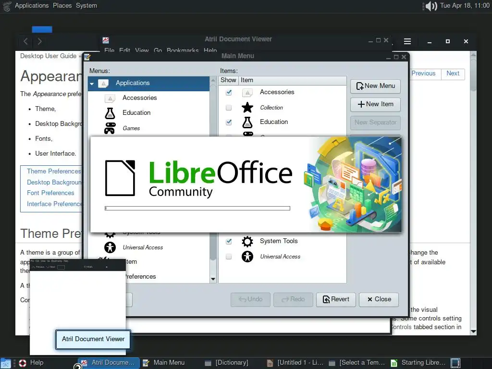Switch to Untitled 1 LibreOffice taskbar entry
Viewport: 492px width, 369px height.
(x=295, y=363)
